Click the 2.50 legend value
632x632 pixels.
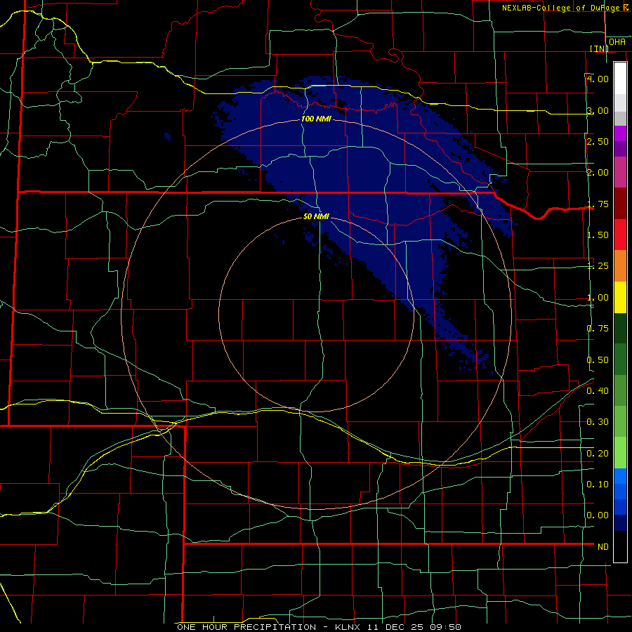coord(598,141)
